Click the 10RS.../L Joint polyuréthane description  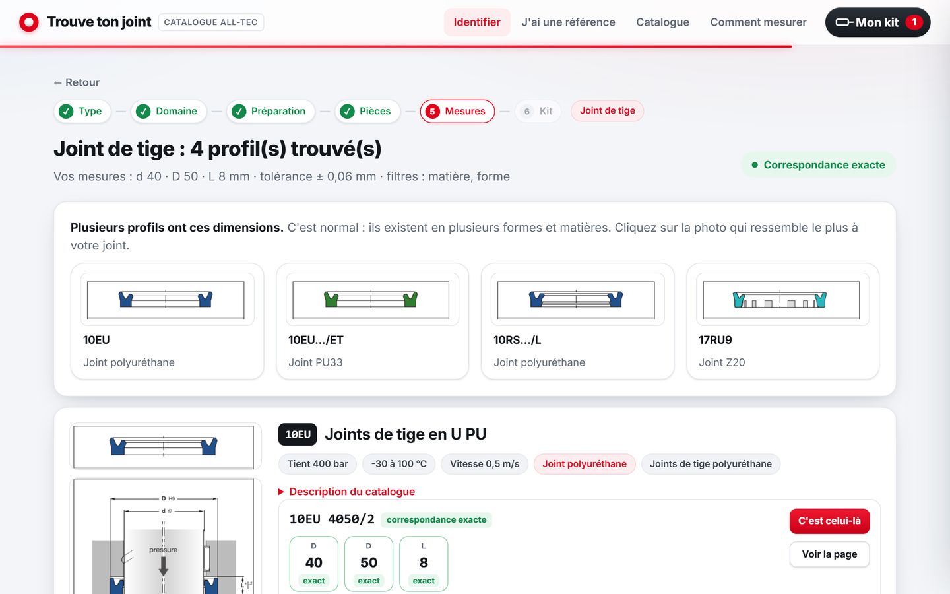pos(539,362)
